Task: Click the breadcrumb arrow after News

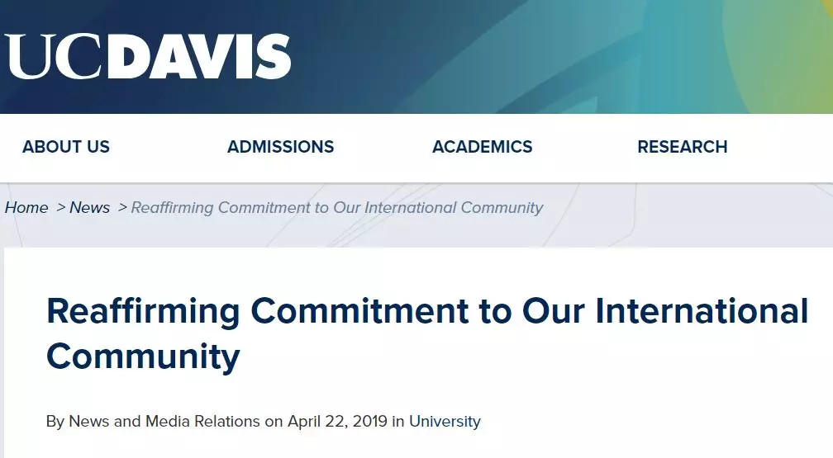Action: [x=122, y=208]
